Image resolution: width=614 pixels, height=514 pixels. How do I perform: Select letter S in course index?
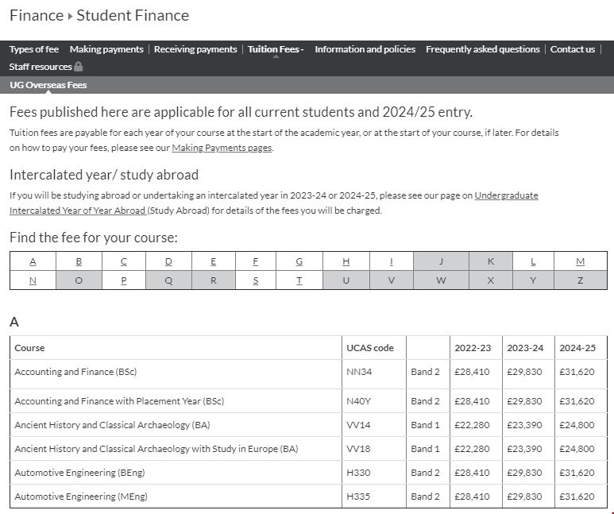(255, 280)
